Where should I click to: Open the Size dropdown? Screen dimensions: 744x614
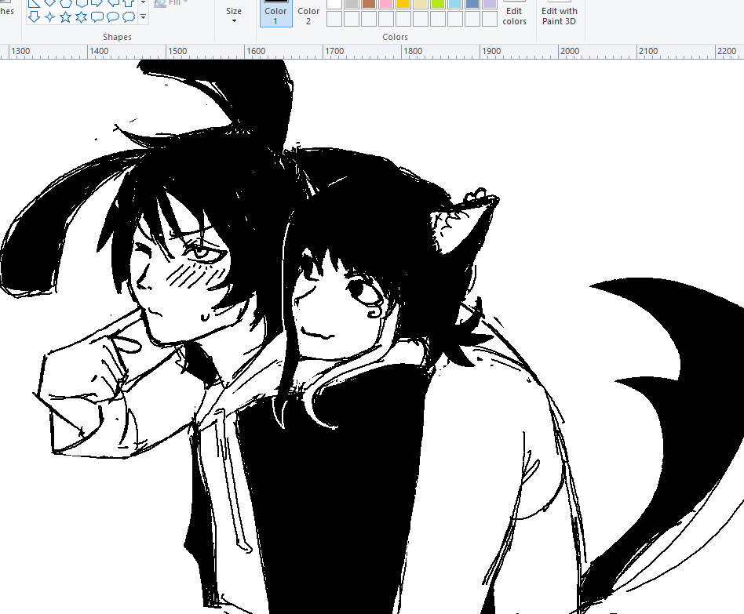tap(233, 15)
